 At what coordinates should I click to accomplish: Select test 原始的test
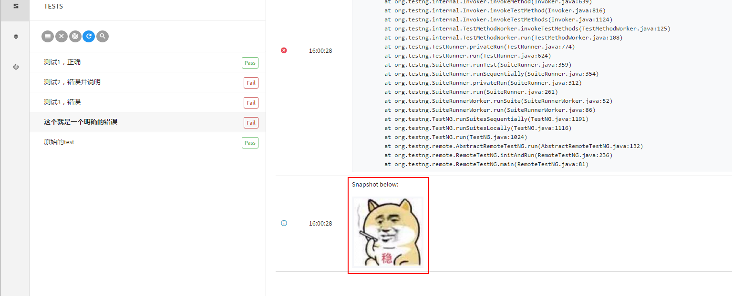click(x=147, y=142)
